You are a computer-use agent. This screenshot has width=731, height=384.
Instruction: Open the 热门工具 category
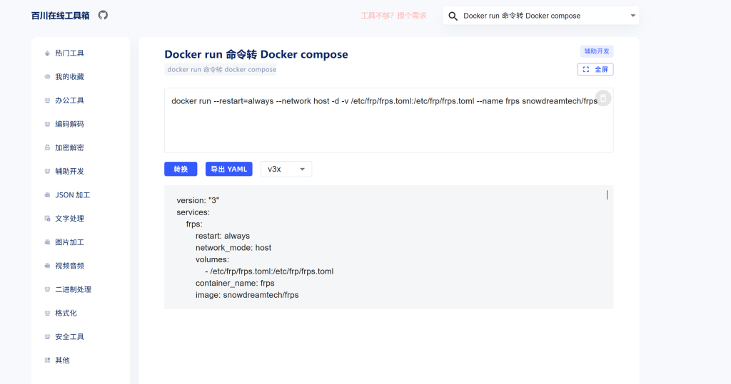(69, 53)
